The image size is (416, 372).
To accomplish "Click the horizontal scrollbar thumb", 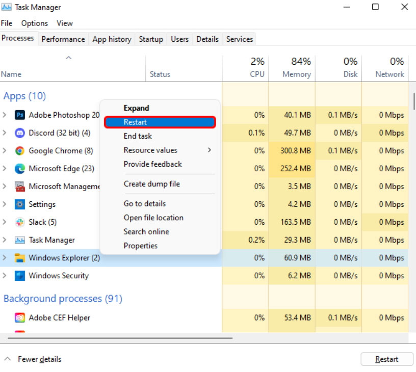I will coord(120,338).
